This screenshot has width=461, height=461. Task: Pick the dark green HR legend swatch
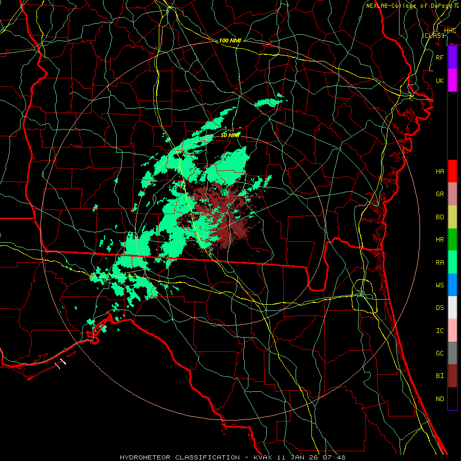pyautogui.click(x=452, y=240)
